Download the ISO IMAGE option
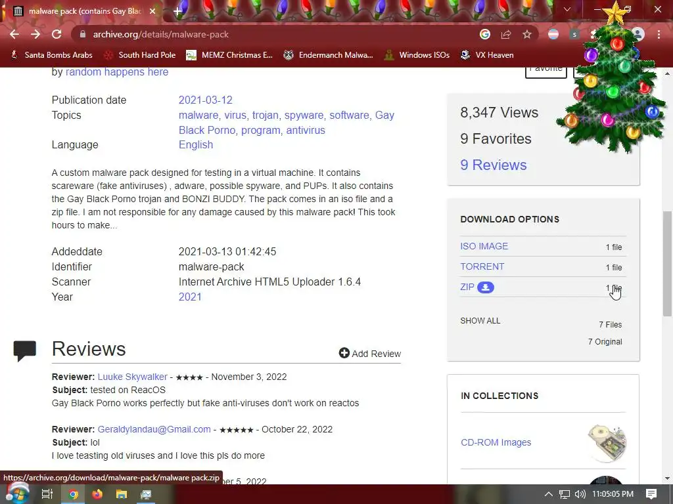The width and height of the screenshot is (673, 504). [x=484, y=247]
